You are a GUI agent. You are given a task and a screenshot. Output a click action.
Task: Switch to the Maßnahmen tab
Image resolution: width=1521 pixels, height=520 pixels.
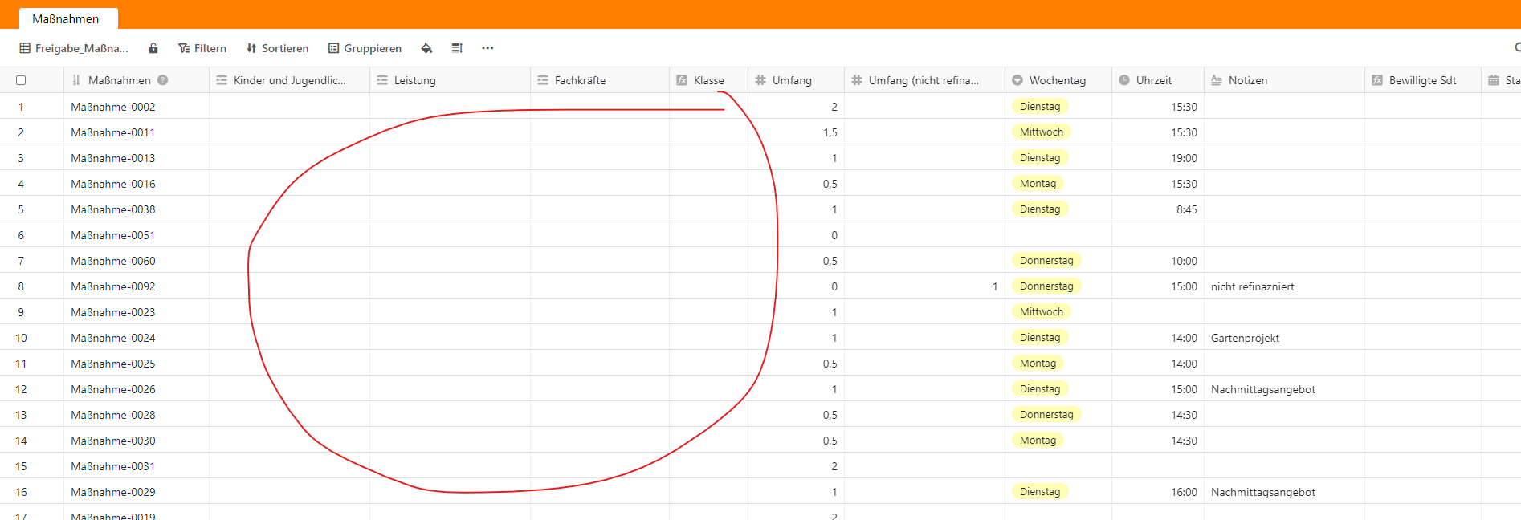66,18
